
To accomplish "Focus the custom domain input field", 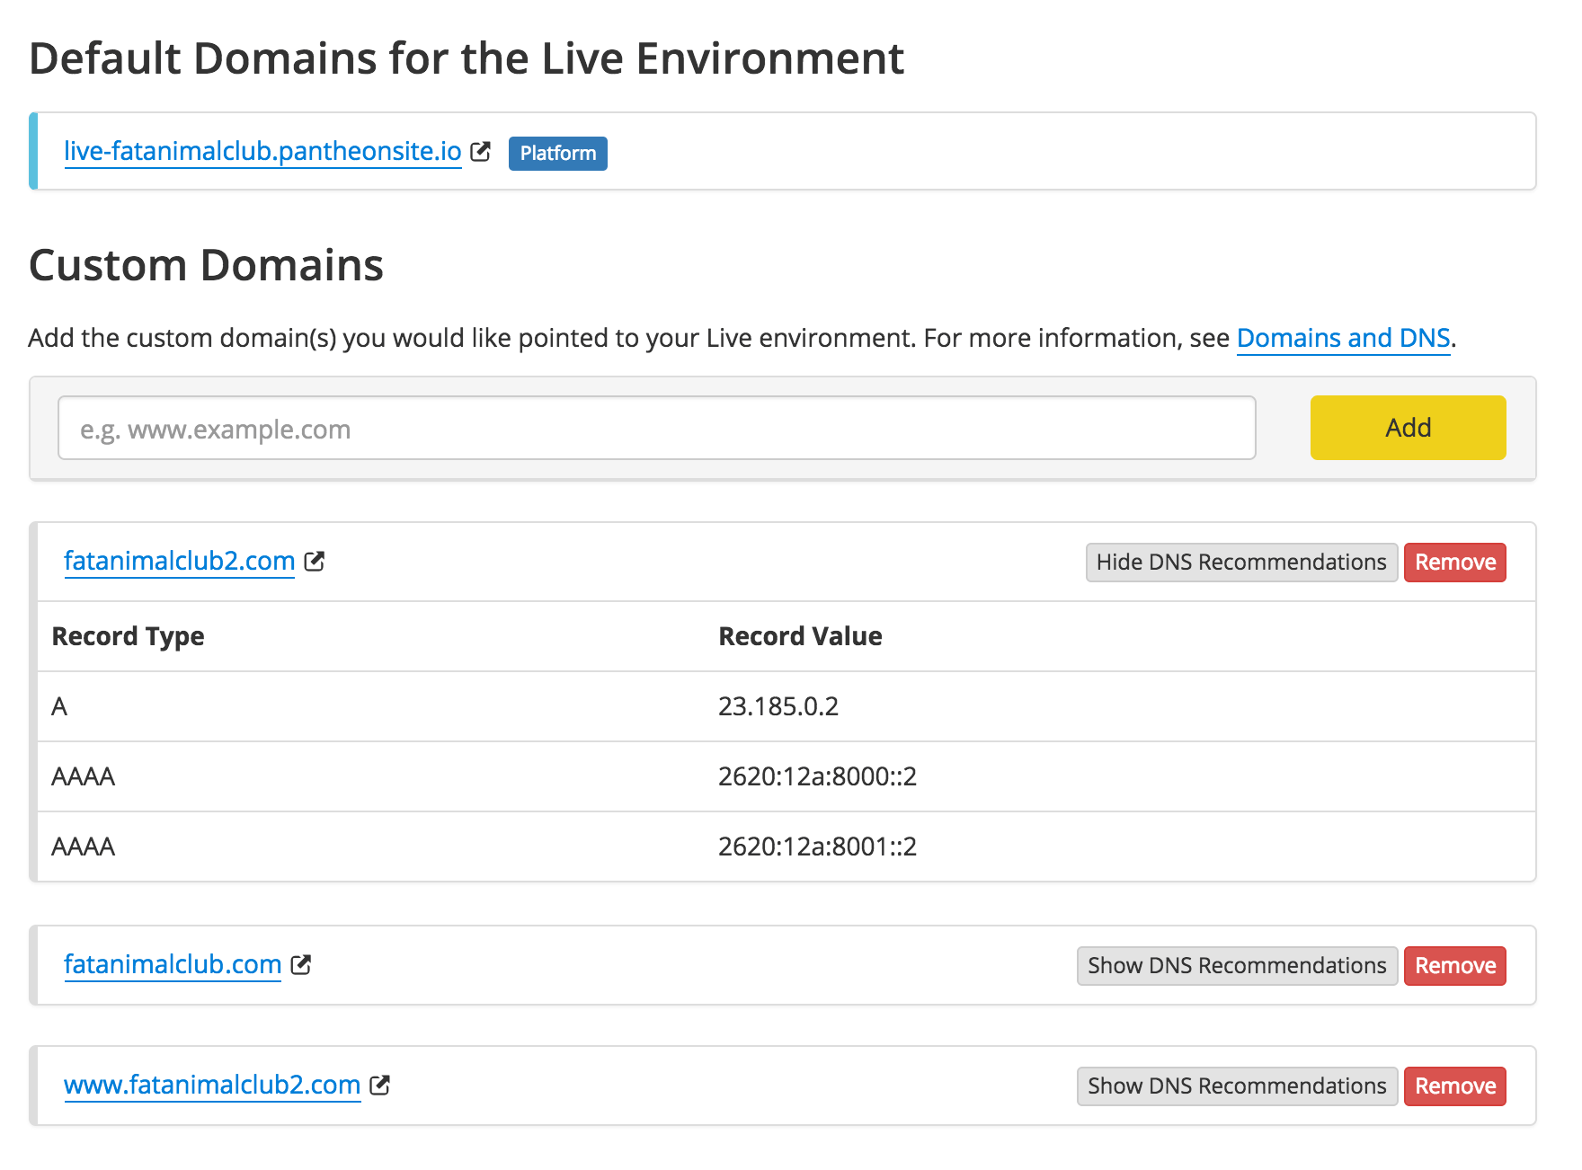I will click(657, 428).
